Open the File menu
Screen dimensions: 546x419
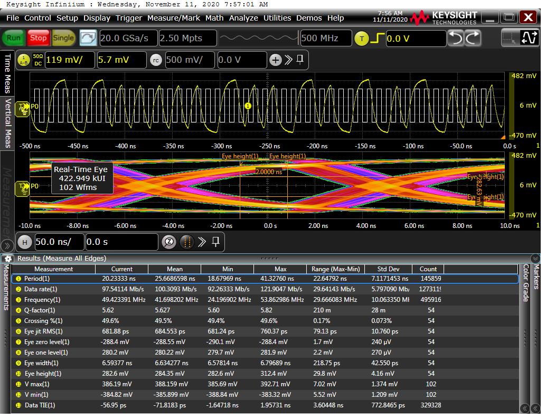click(13, 18)
